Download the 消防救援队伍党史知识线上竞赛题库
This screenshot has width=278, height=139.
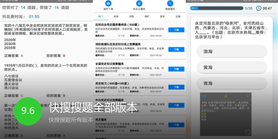176,49
